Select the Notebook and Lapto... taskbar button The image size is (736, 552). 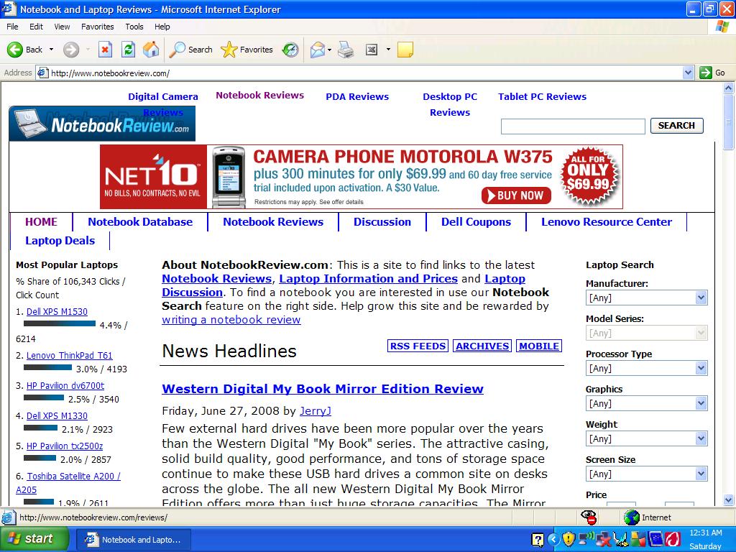134,539
